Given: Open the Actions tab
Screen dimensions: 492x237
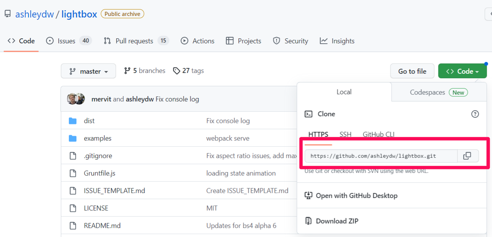Looking at the screenshot, I should click(x=198, y=41).
